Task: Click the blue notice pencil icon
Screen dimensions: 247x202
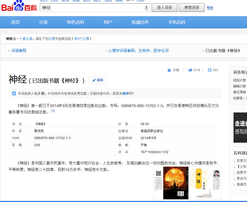Action: coord(14,94)
